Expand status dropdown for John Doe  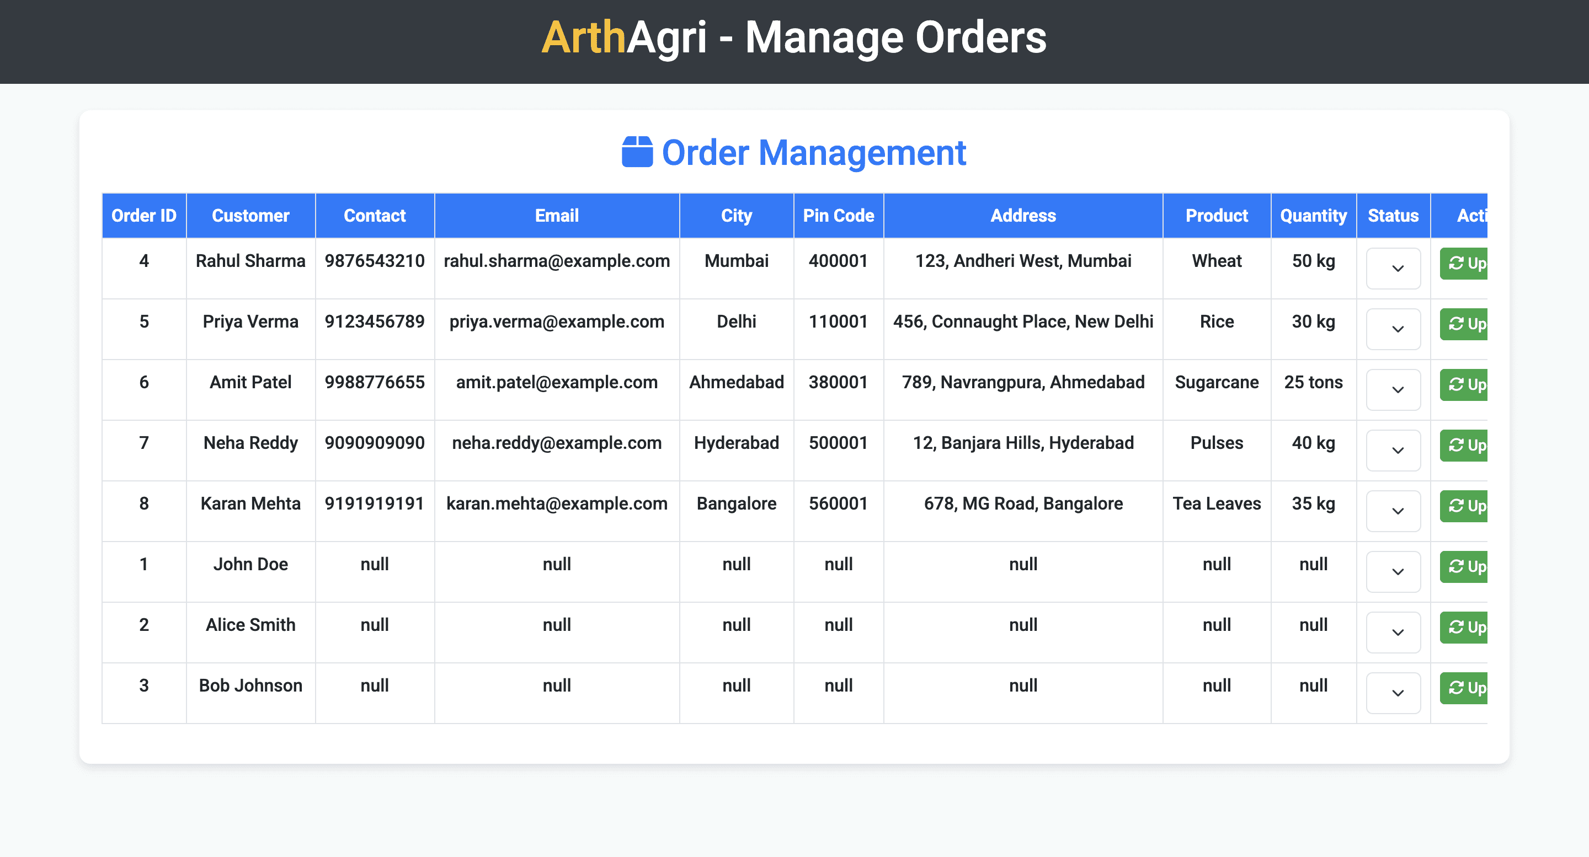coord(1393,571)
